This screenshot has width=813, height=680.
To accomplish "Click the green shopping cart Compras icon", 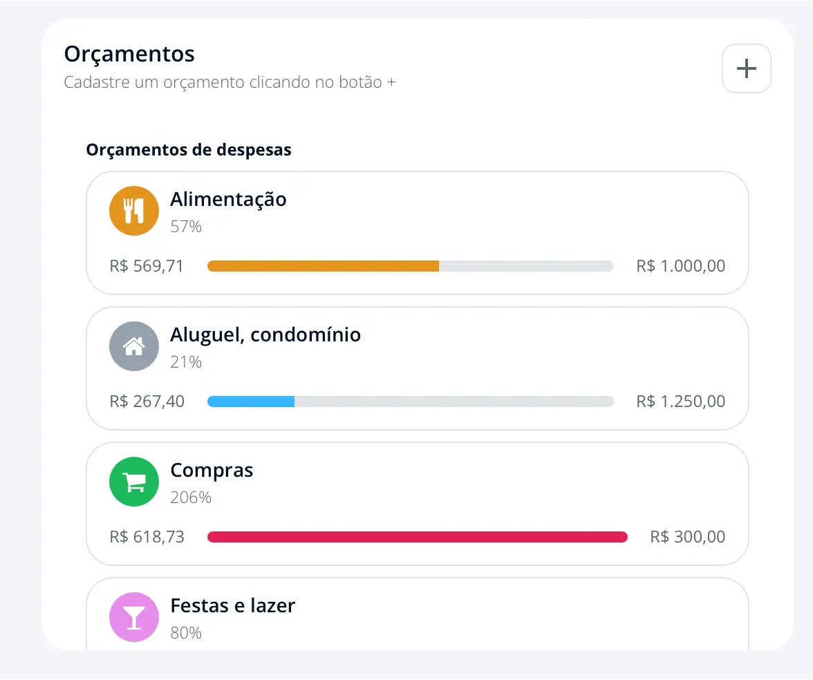I will (133, 481).
